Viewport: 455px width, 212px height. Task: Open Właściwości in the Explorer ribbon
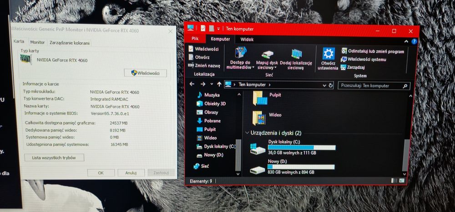point(204,49)
